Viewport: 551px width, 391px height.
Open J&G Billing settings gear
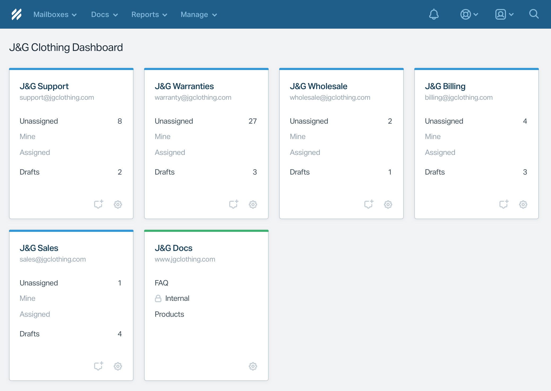click(523, 205)
